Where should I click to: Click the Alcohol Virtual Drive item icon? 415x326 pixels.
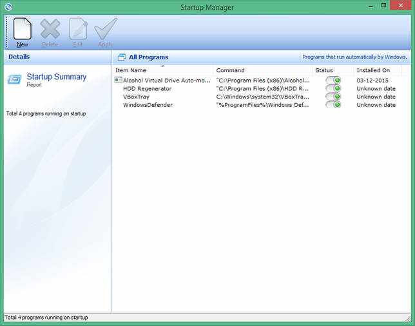pyautogui.click(x=119, y=80)
